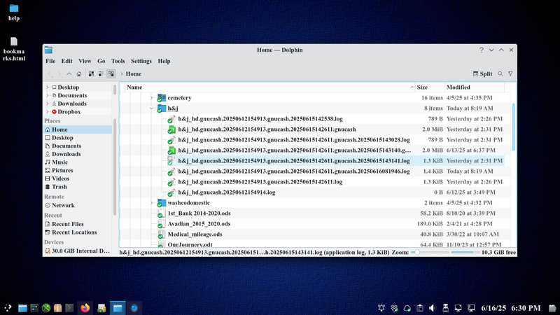Toggle the Split view button
This screenshot has width=560, height=315.
click(482, 73)
